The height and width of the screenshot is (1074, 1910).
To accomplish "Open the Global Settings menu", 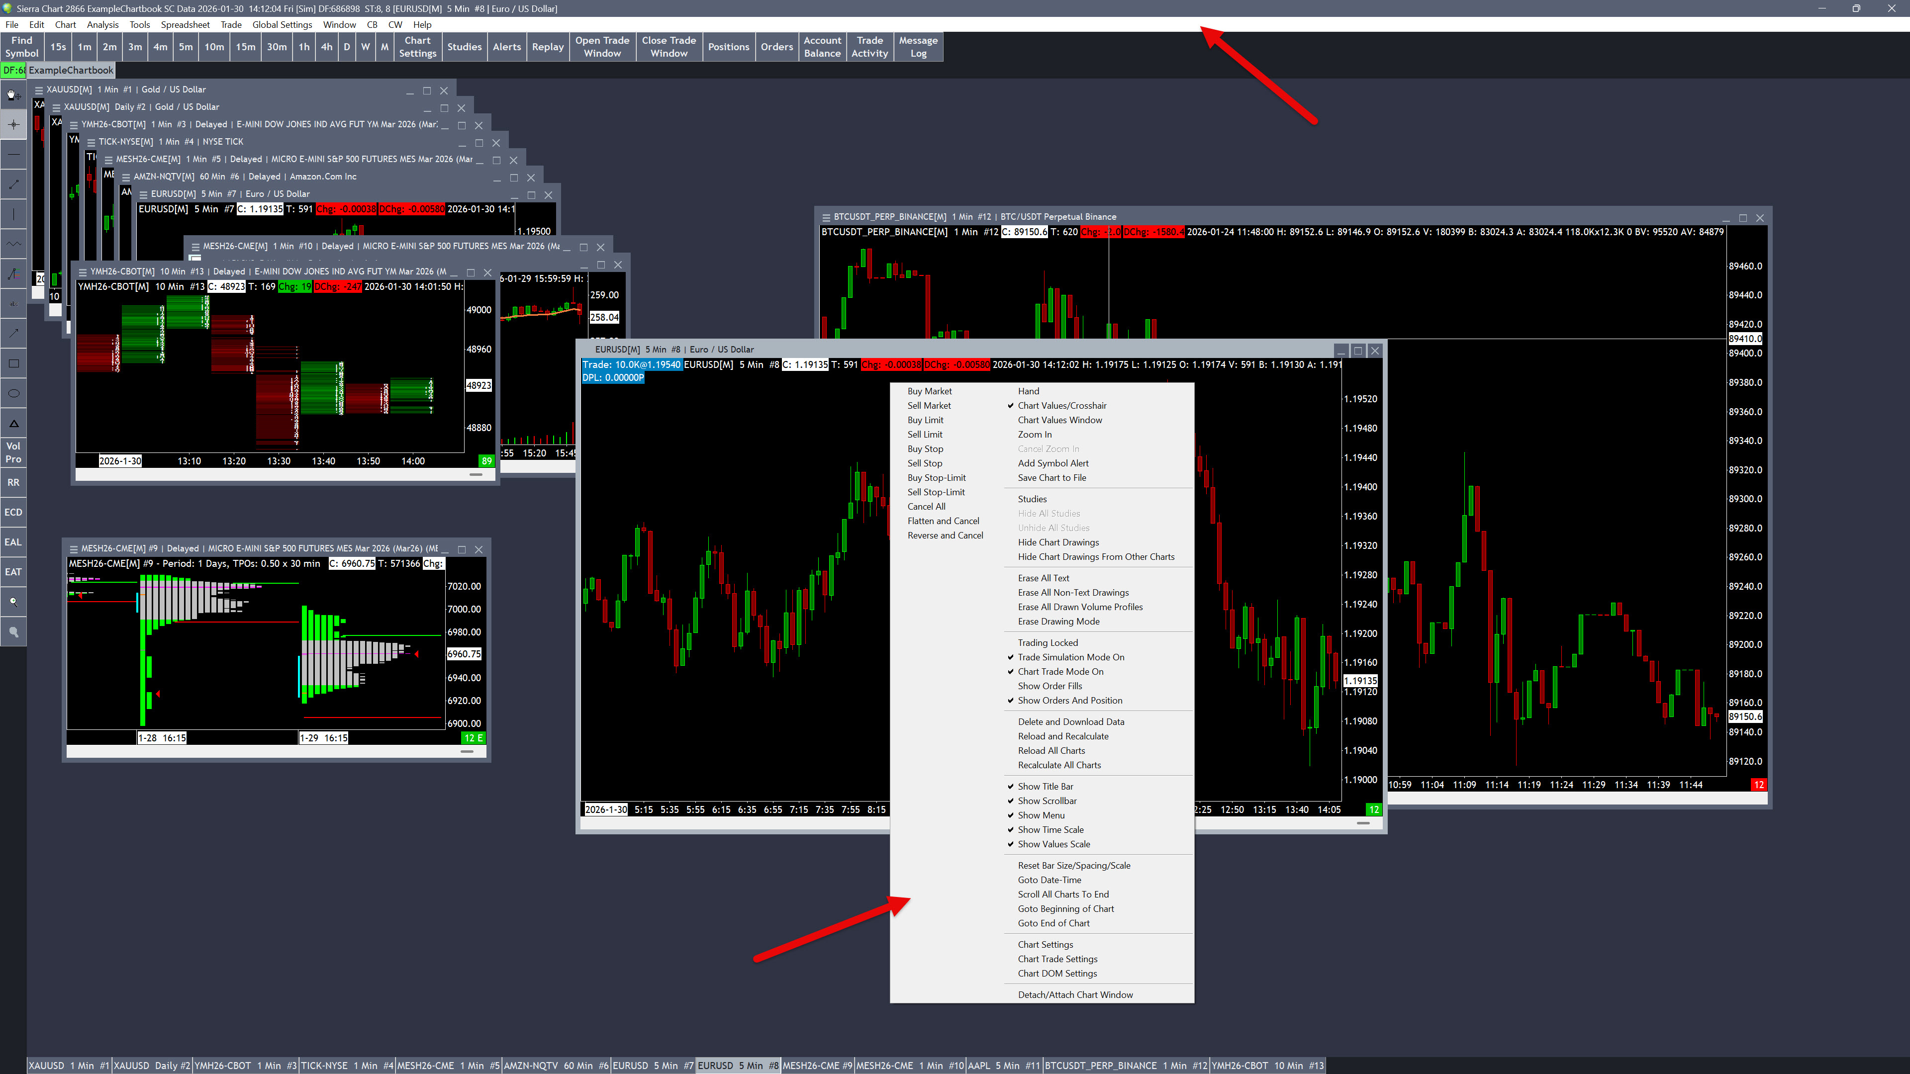I will 282,24.
